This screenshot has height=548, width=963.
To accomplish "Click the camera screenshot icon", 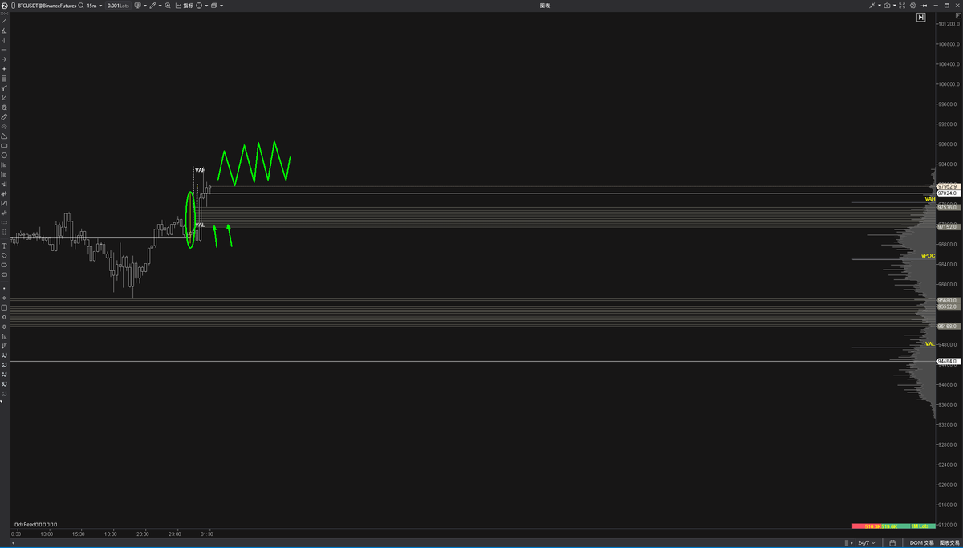I will [x=887, y=6].
